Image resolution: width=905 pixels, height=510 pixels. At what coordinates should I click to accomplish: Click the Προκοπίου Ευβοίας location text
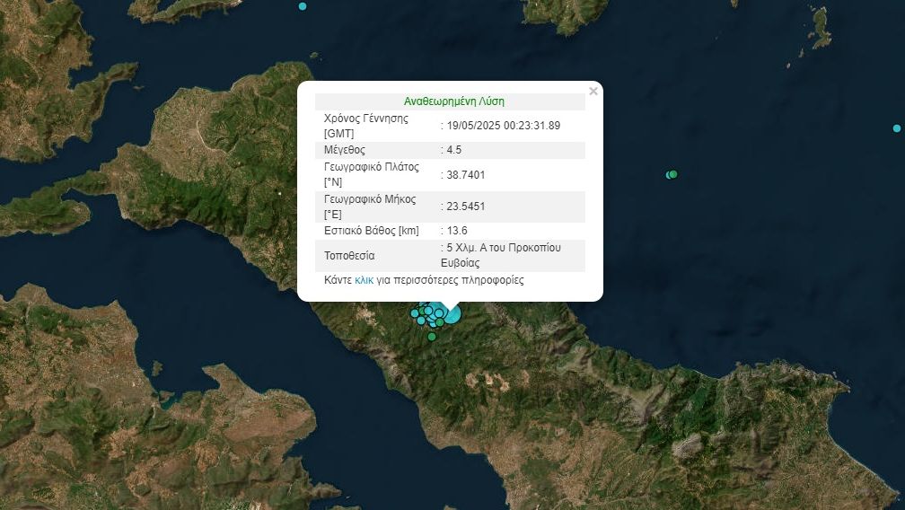coord(501,255)
